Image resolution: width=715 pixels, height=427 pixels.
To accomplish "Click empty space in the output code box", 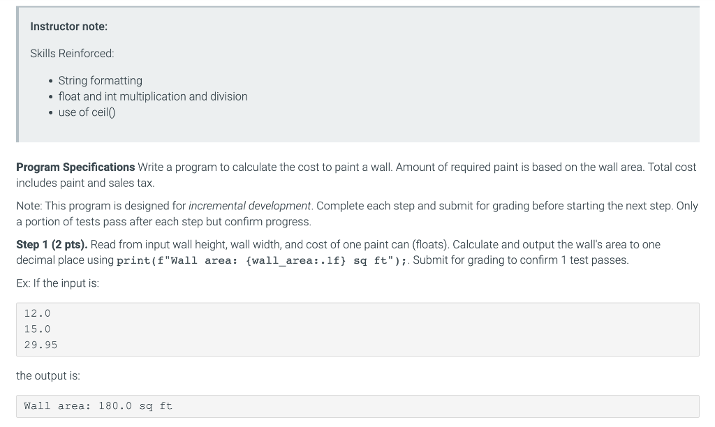I will [x=433, y=406].
